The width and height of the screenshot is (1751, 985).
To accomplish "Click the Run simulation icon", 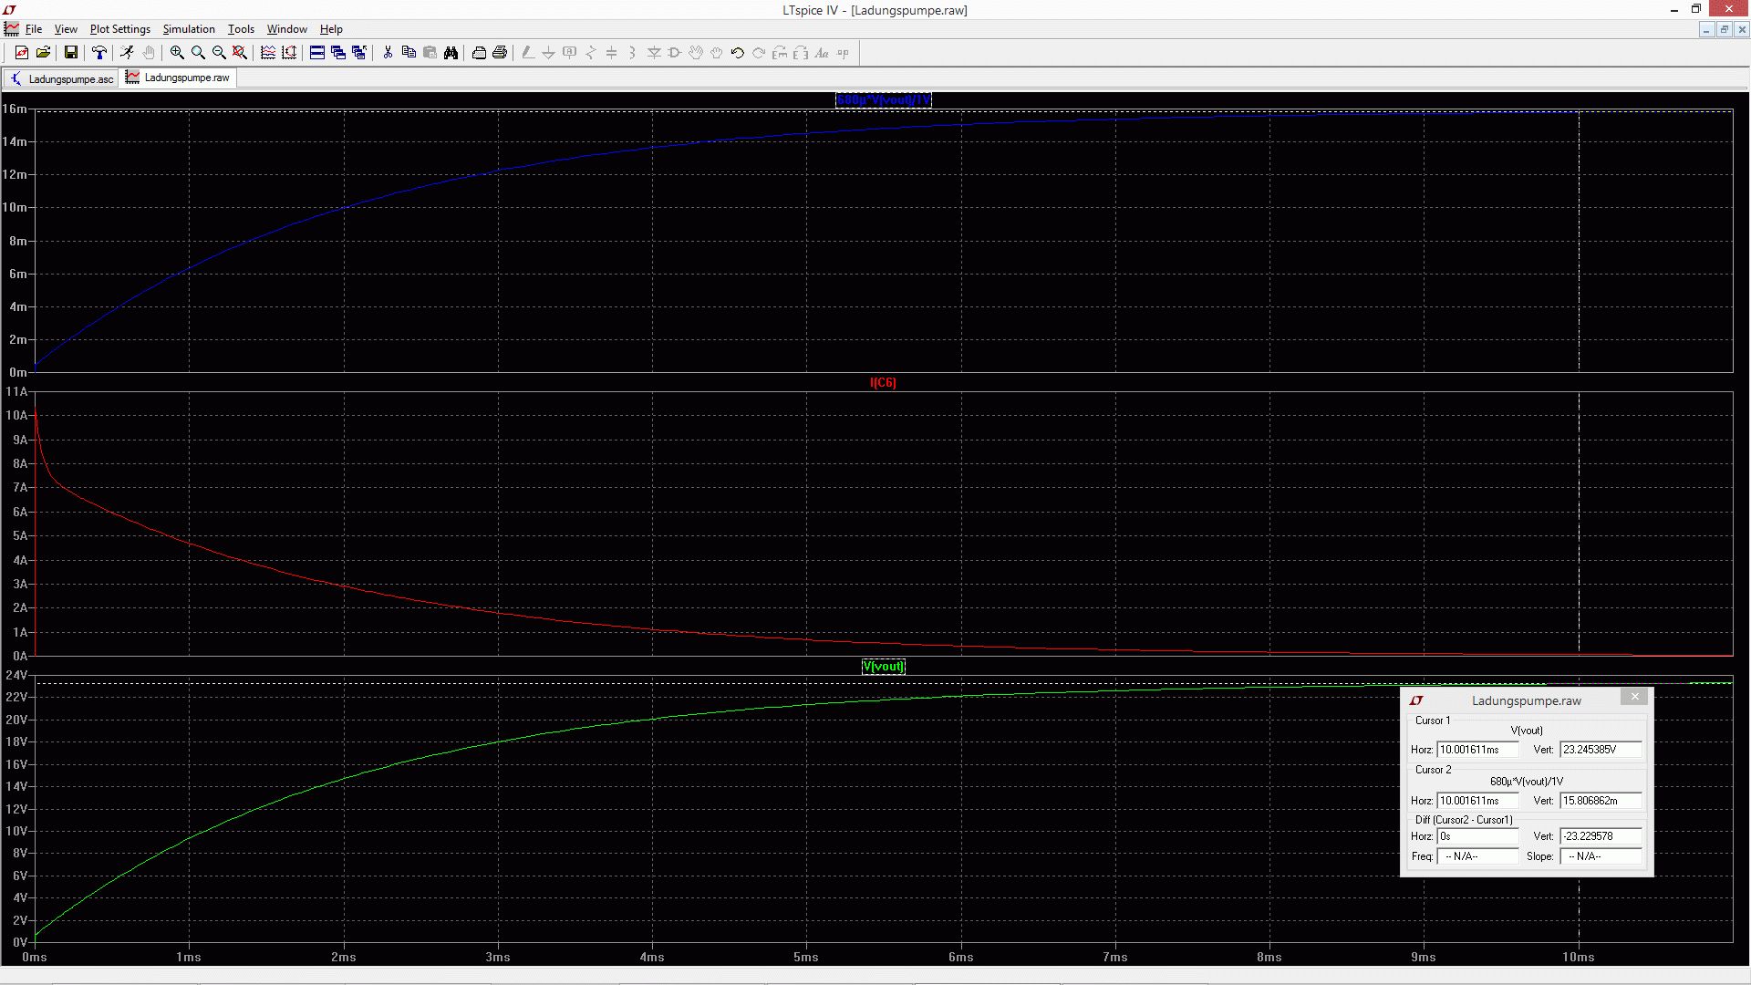I will coord(127,53).
